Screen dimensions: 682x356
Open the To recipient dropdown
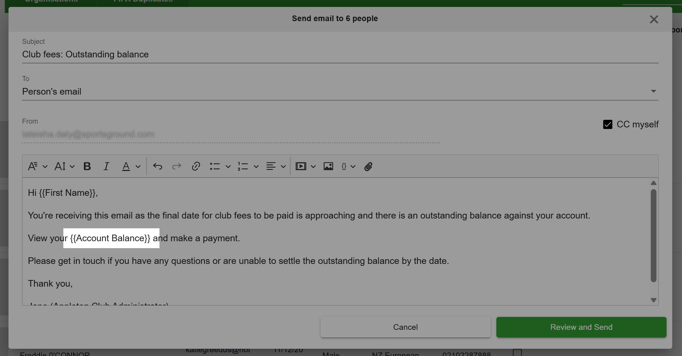pyautogui.click(x=340, y=91)
